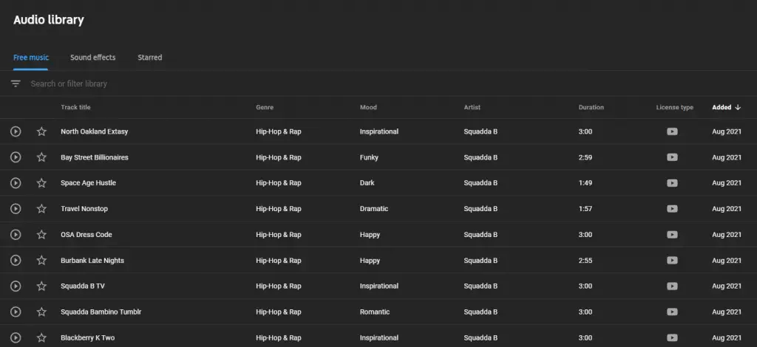The height and width of the screenshot is (347, 757).
Task: Play the Burbank Late Nights track
Action: pyautogui.click(x=16, y=260)
